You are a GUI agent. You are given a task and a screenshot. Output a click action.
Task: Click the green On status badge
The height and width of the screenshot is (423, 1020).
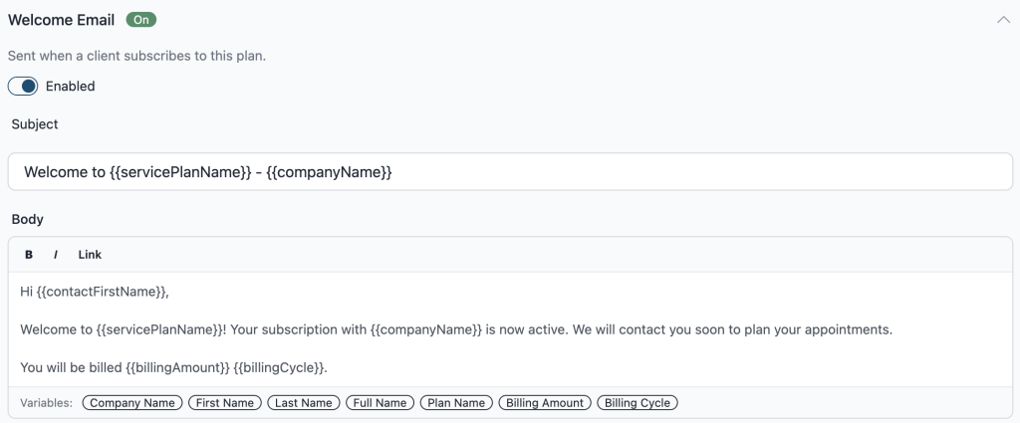[141, 20]
